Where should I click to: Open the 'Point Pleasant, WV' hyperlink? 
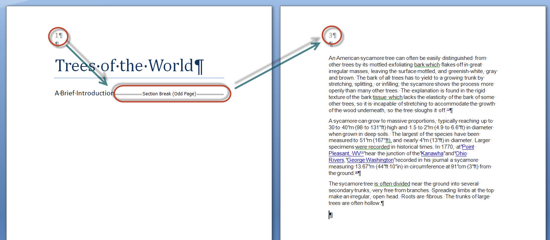[x=401, y=150]
